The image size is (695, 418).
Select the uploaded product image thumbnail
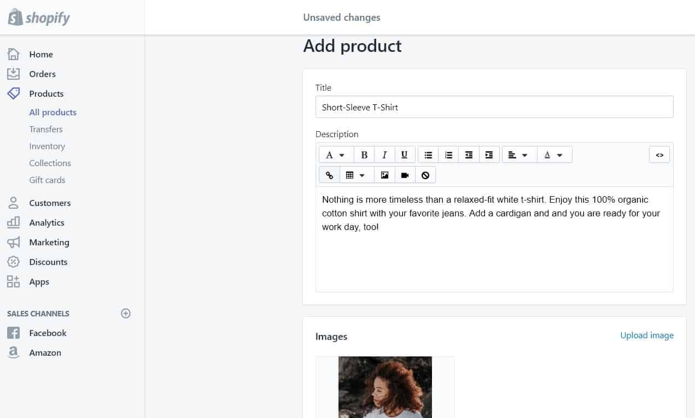click(385, 387)
